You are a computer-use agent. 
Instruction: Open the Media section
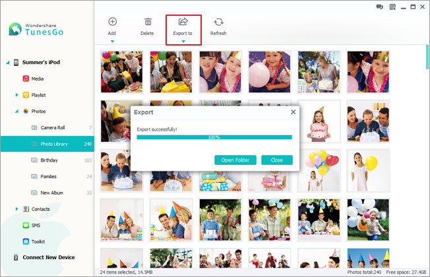click(x=38, y=78)
